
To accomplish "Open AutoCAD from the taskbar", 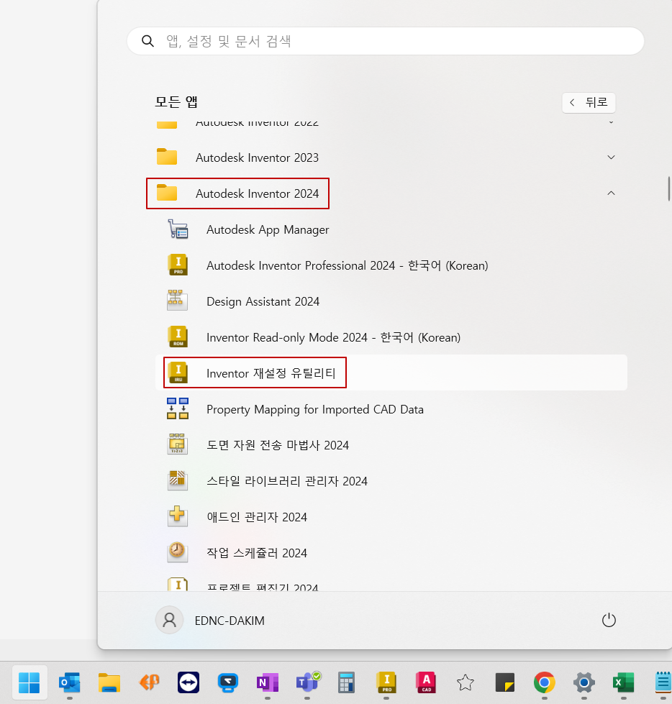I will tap(426, 682).
